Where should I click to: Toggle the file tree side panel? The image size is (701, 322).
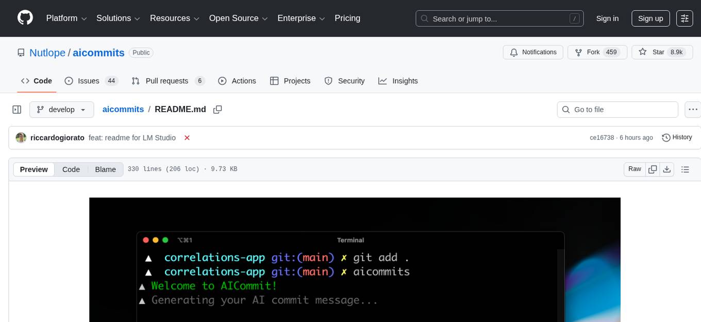pyautogui.click(x=16, y=110)
